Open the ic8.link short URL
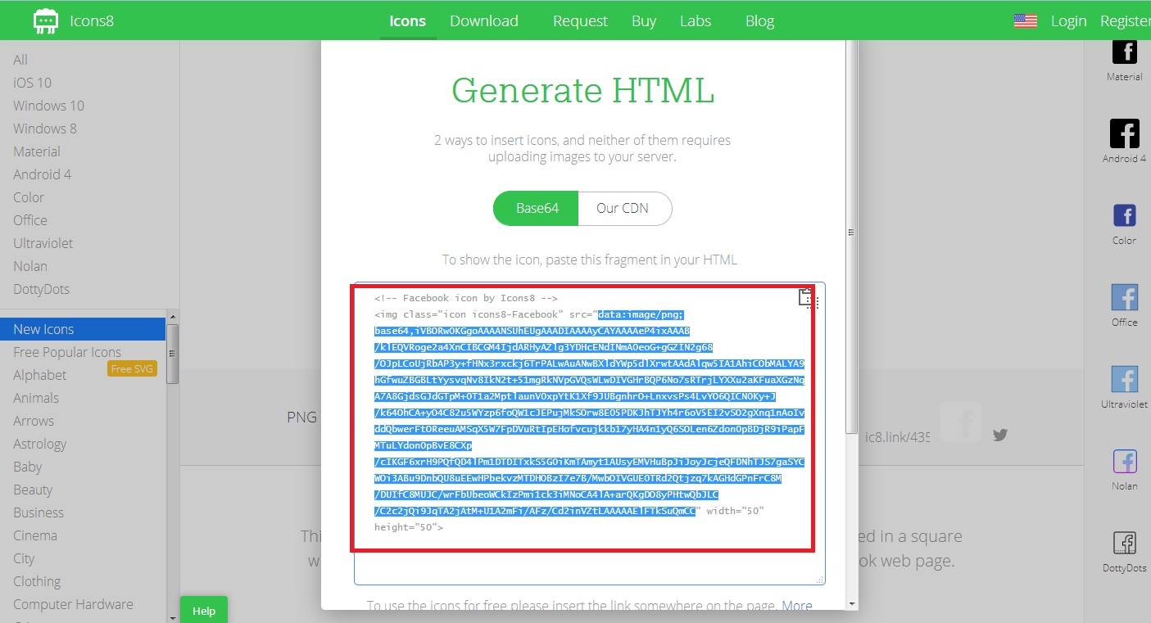Viewport: 1151px width, 623px height. [897, 437]
